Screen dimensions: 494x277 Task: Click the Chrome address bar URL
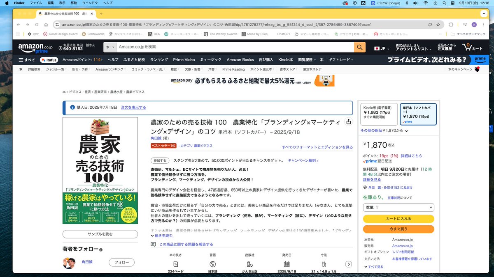pos(217,25)
